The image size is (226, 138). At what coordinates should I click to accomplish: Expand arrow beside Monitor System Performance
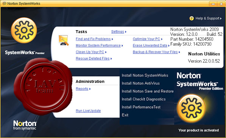click(122, 46)
